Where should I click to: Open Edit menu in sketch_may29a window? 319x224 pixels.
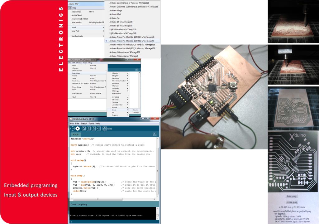pos(73,63)
